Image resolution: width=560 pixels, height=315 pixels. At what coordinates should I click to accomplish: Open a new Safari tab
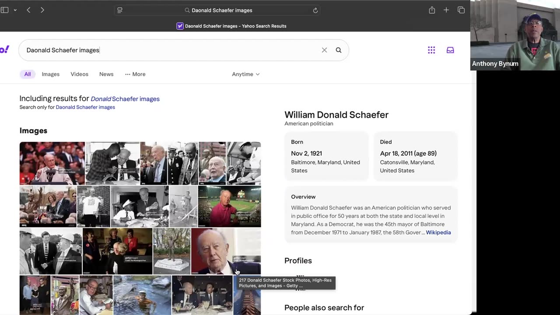point(446,10)
